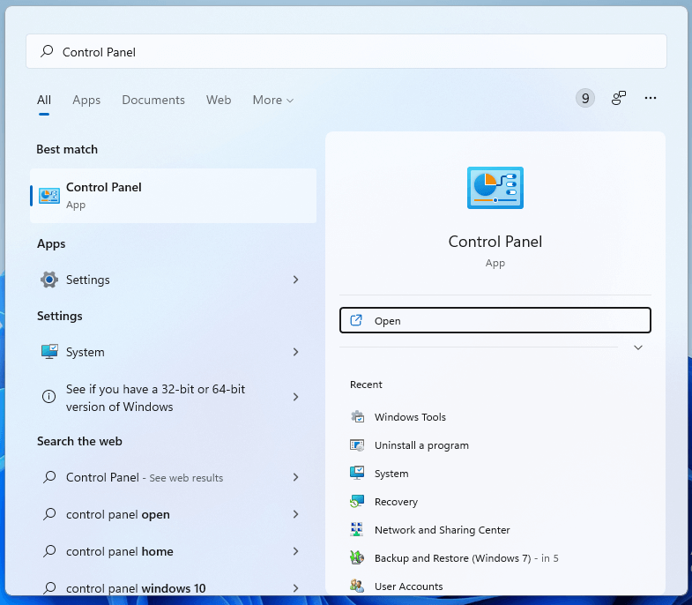The image size is (692, 605).
Task: Open Recovery from the Recent list
Action: 396,501
